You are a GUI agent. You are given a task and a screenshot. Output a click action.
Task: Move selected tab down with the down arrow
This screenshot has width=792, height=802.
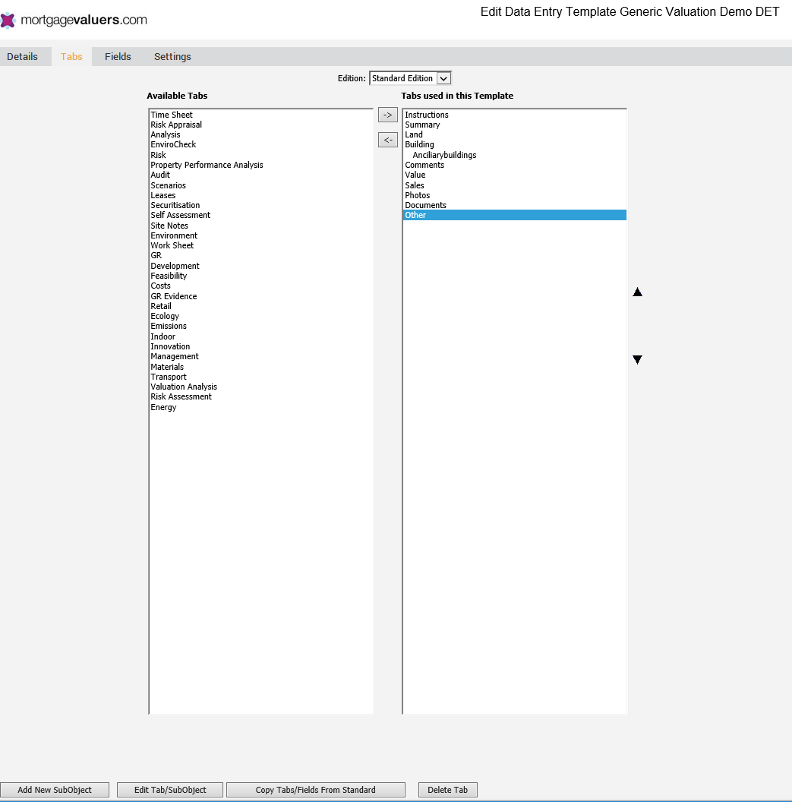click(x=637, y=359)
